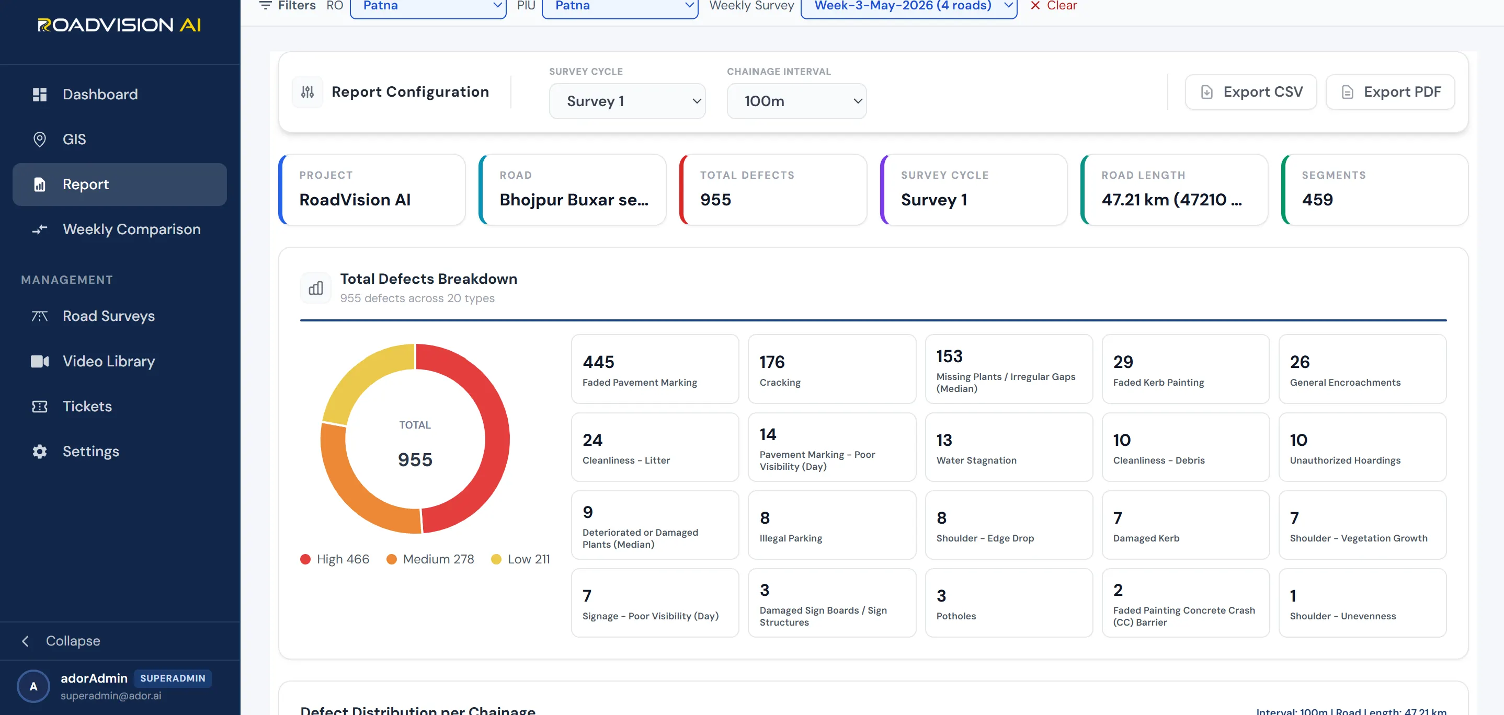Open the Survey Cycle Survey 1 dropdown
The height and width of the screenshot is (715, 1504).
point(627,101)
